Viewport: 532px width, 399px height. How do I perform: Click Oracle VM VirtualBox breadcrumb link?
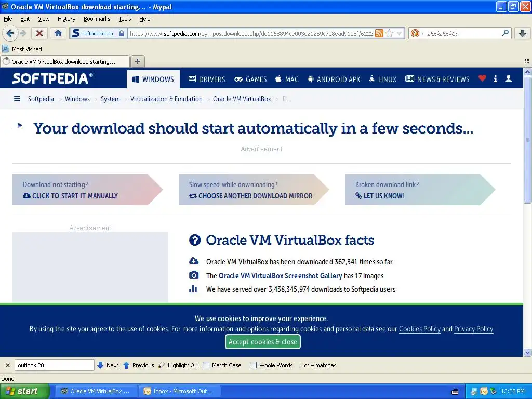(242, 99)
